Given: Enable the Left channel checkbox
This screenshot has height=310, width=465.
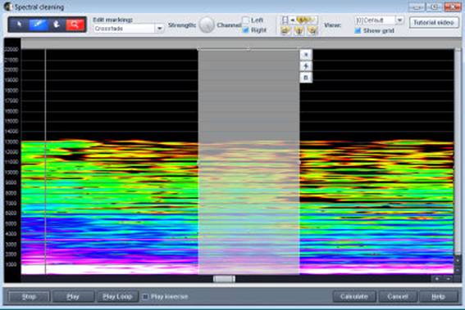Looking at the screenshot, I should click(245, 20).
